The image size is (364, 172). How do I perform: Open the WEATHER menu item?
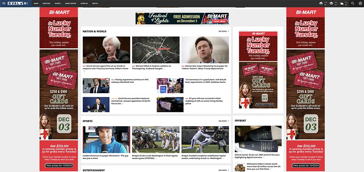(46, 4)
